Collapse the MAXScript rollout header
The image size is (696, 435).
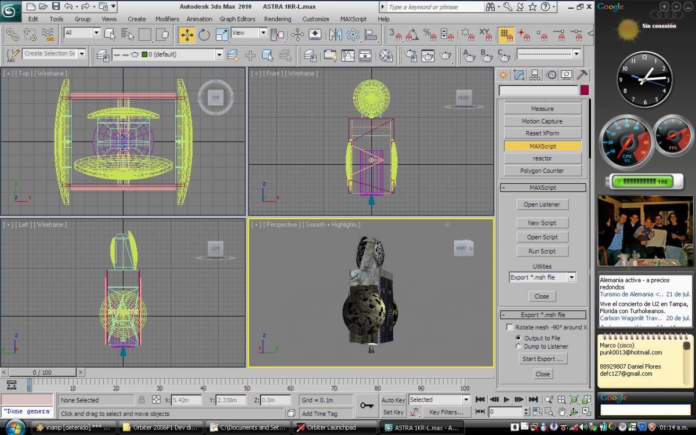543,188
